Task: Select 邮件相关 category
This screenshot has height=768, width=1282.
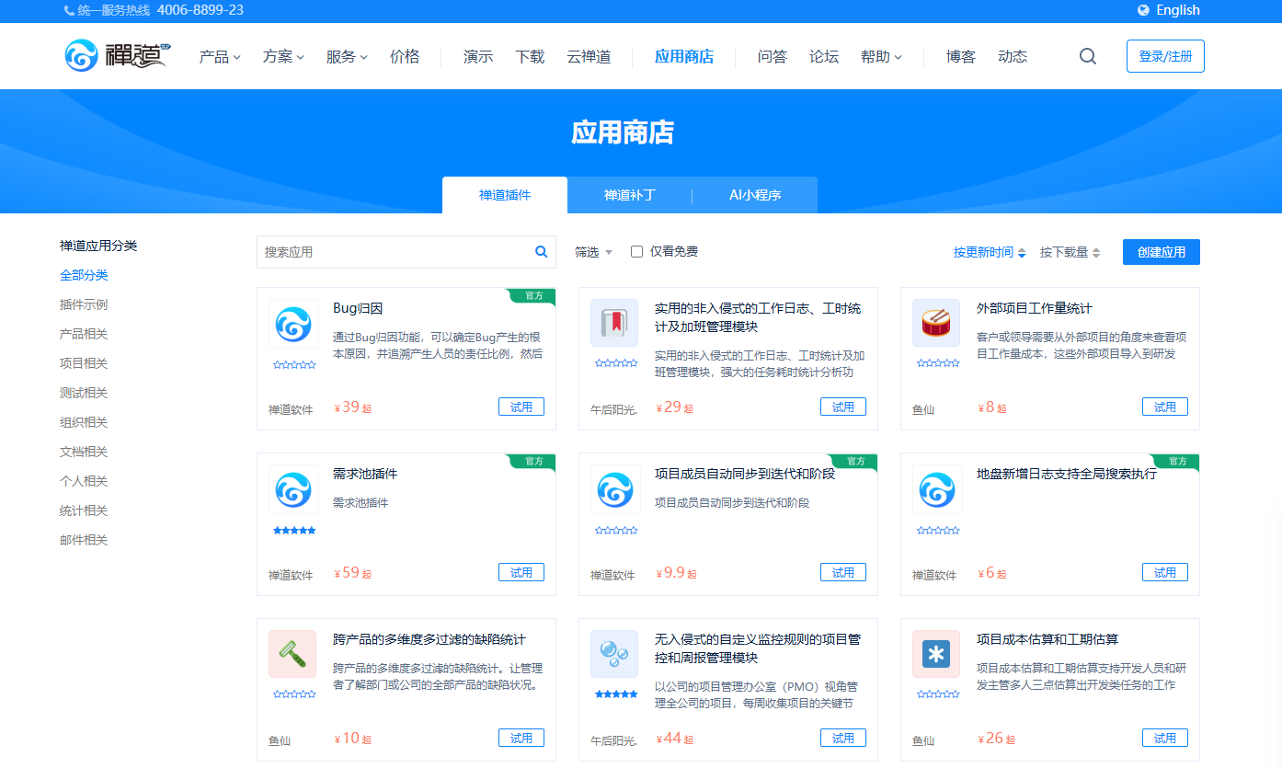Action: 84,540
